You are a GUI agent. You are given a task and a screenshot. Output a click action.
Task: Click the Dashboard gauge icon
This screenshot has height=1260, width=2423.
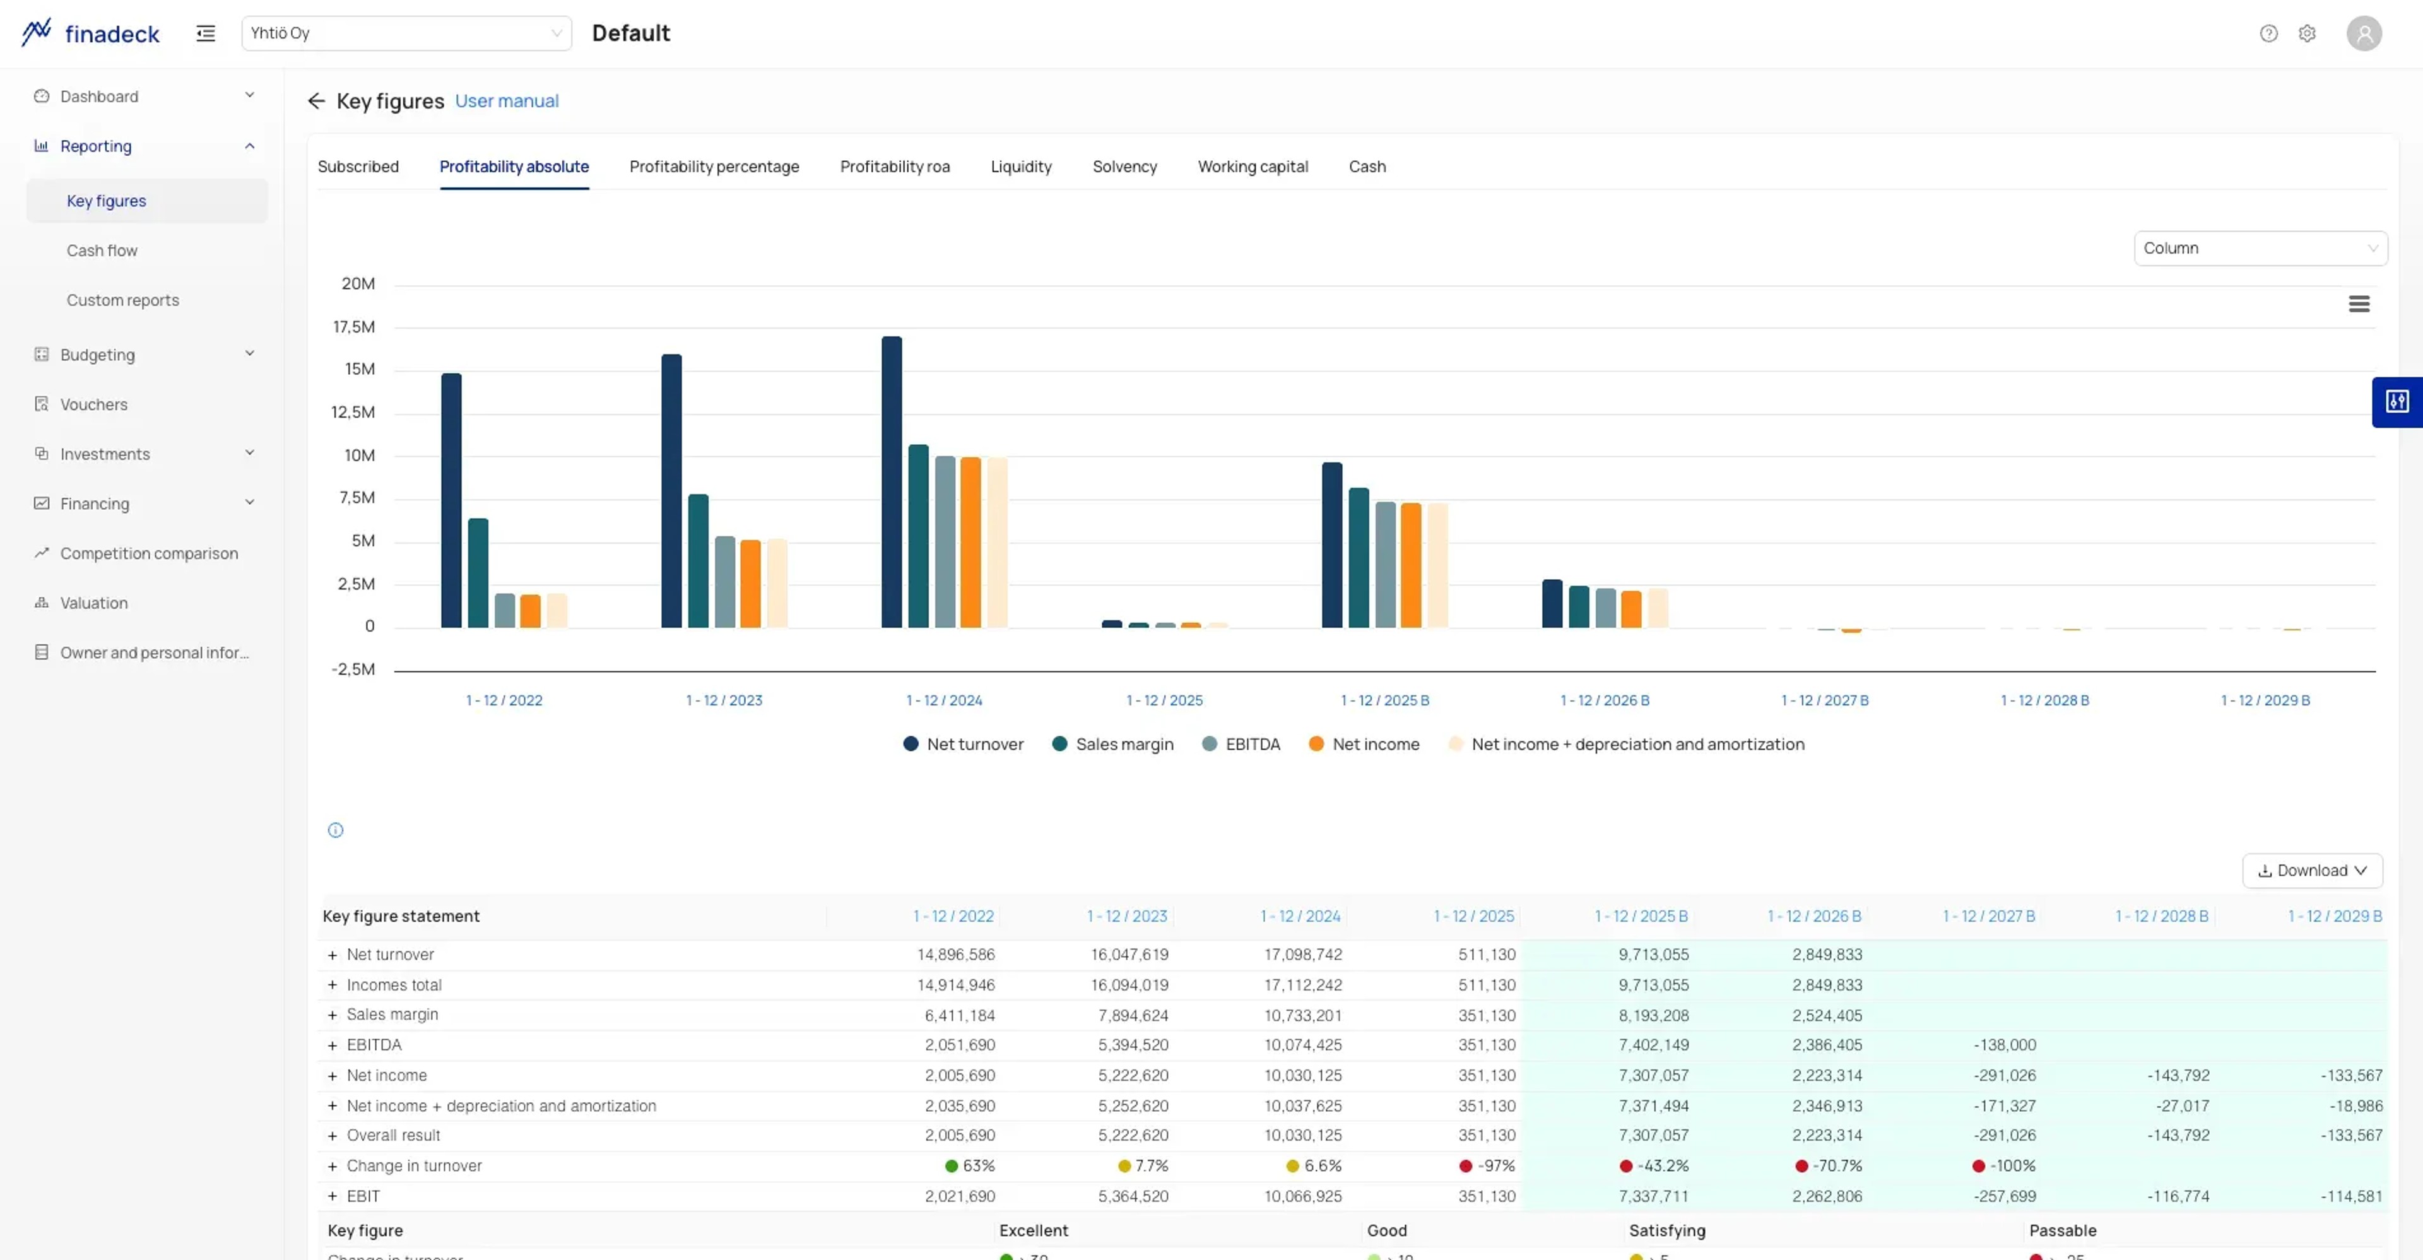click(42, 96)
